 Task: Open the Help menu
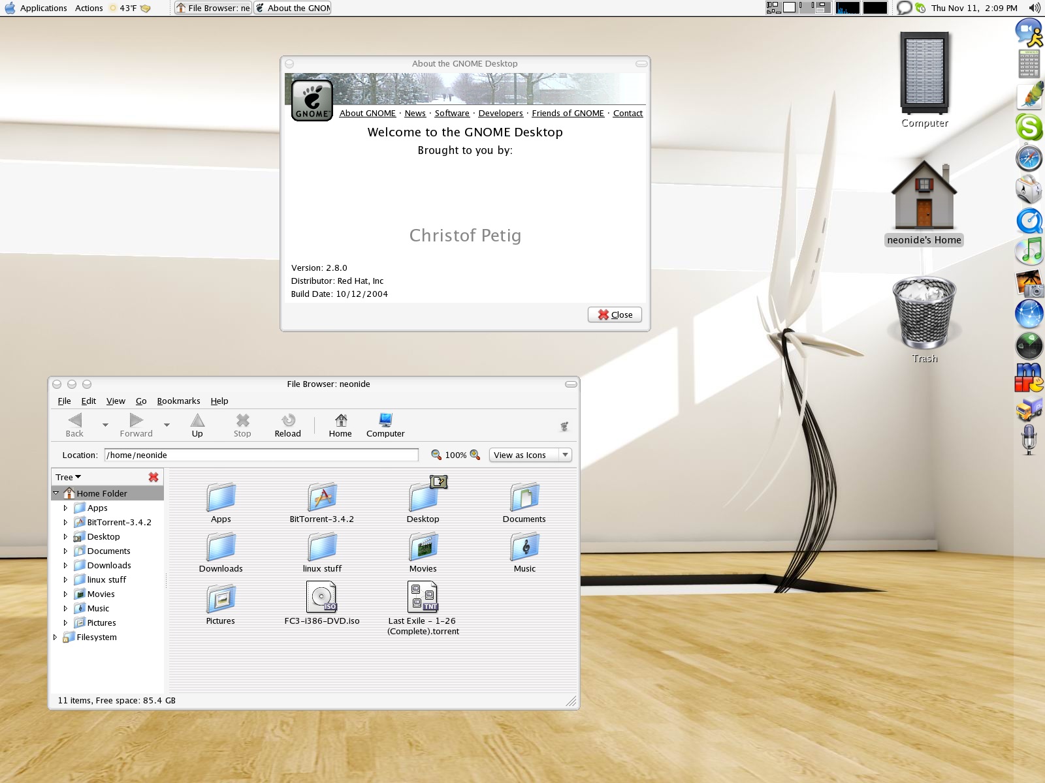click(x=219, y=401)
